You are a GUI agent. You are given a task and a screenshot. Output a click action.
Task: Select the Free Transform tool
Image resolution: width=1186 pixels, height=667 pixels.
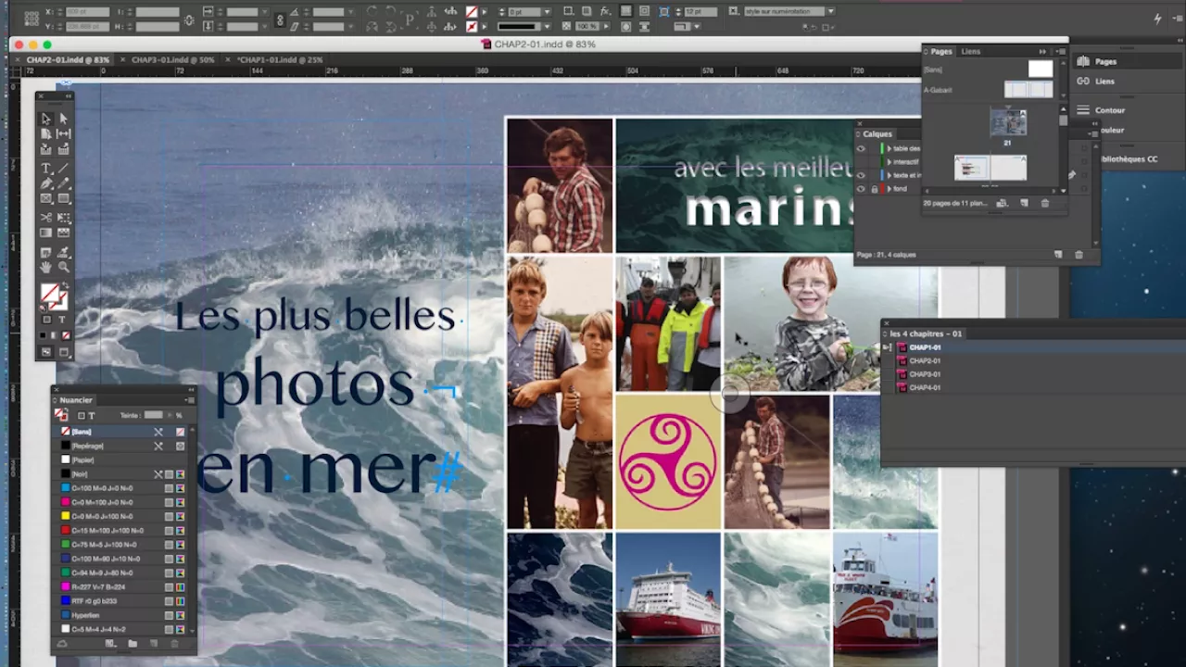(64, 218)
